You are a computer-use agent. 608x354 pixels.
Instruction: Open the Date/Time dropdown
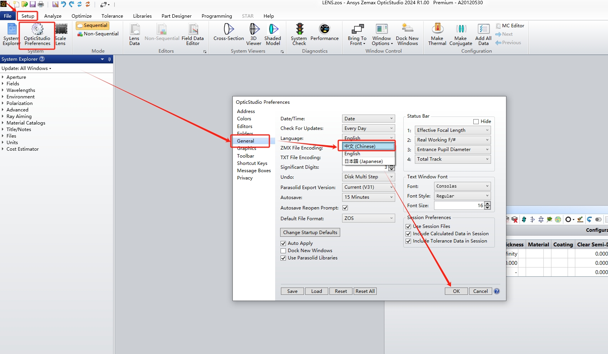(368, 119)
